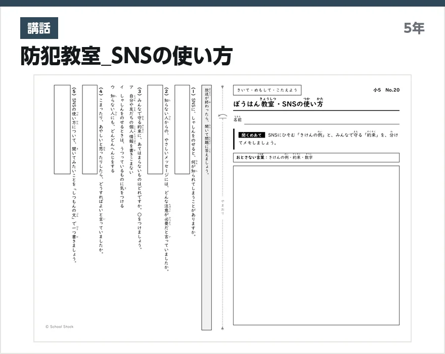Click the おとさない言葉 keyword box
This screenshot has height=354, width=445.
316,158
